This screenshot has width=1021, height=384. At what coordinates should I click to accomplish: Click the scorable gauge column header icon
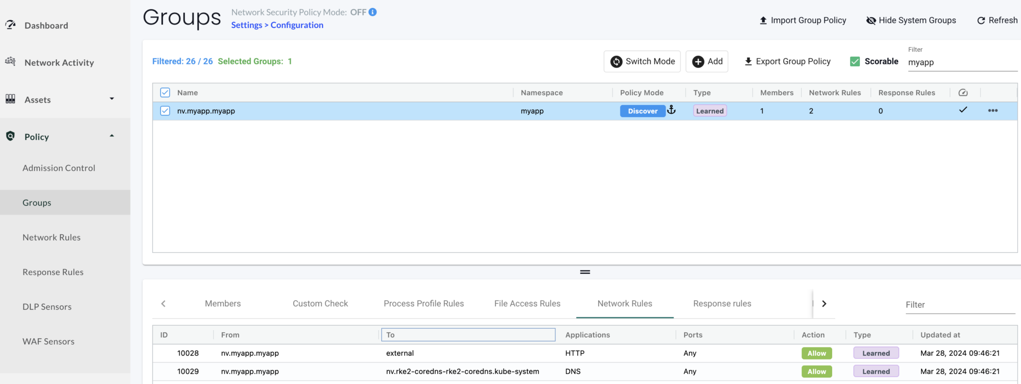(x=963, y=93)
